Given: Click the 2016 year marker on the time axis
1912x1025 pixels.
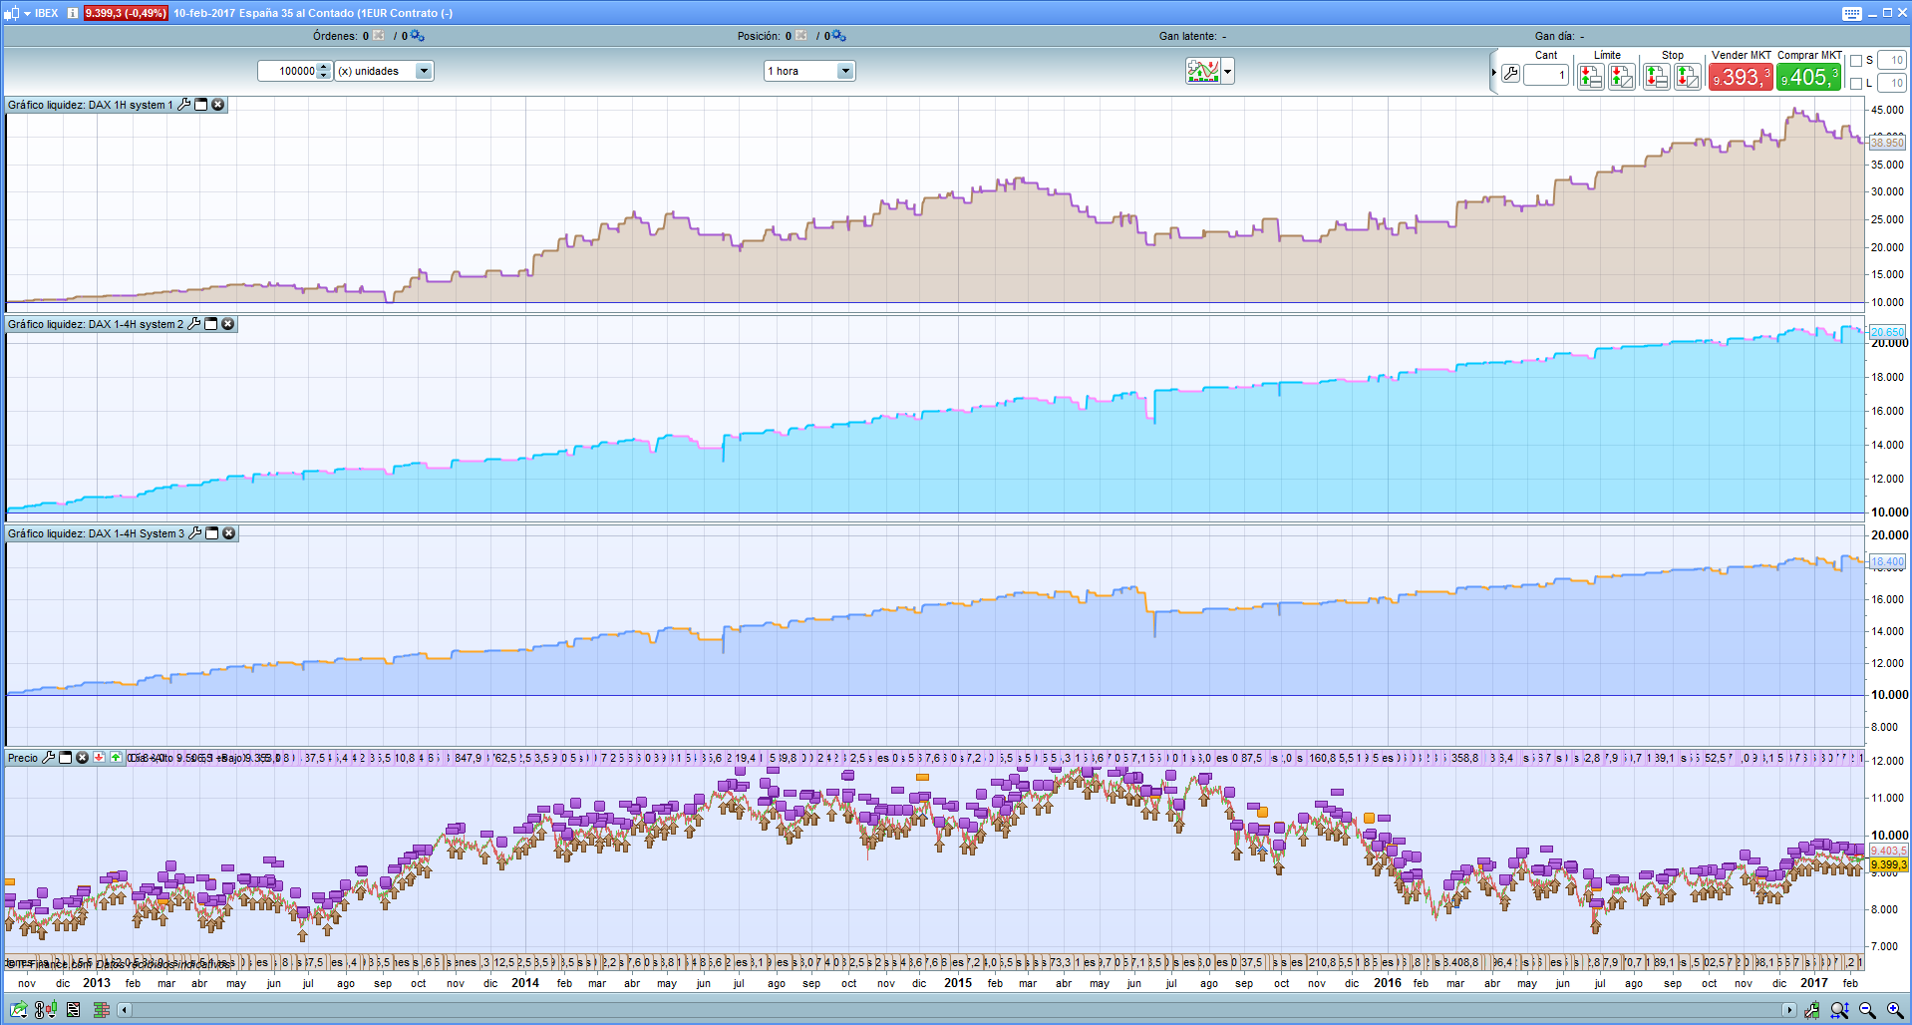Looking at the screenshot, I should coord(1388,983).
